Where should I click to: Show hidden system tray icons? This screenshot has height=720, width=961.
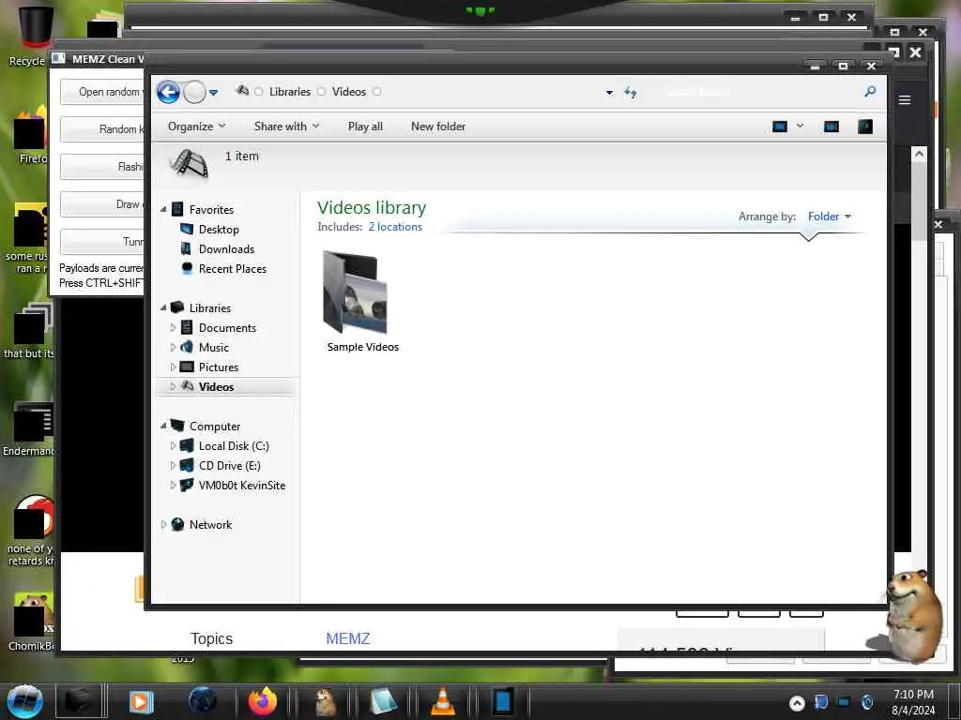click(x=797, y=703)
